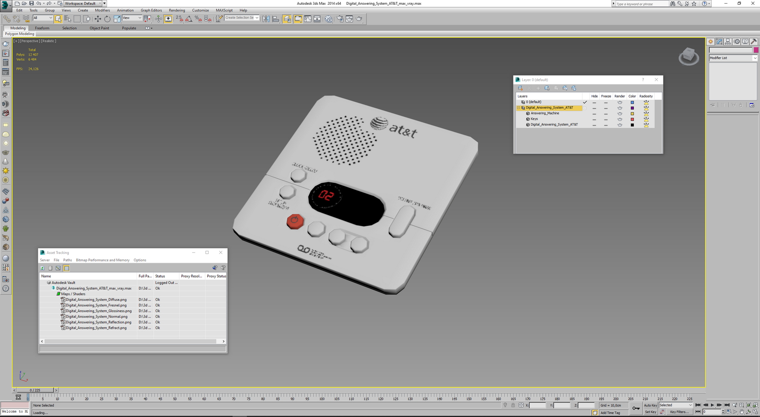
Task: Go to the end of animation
Action: coord(727,405)
